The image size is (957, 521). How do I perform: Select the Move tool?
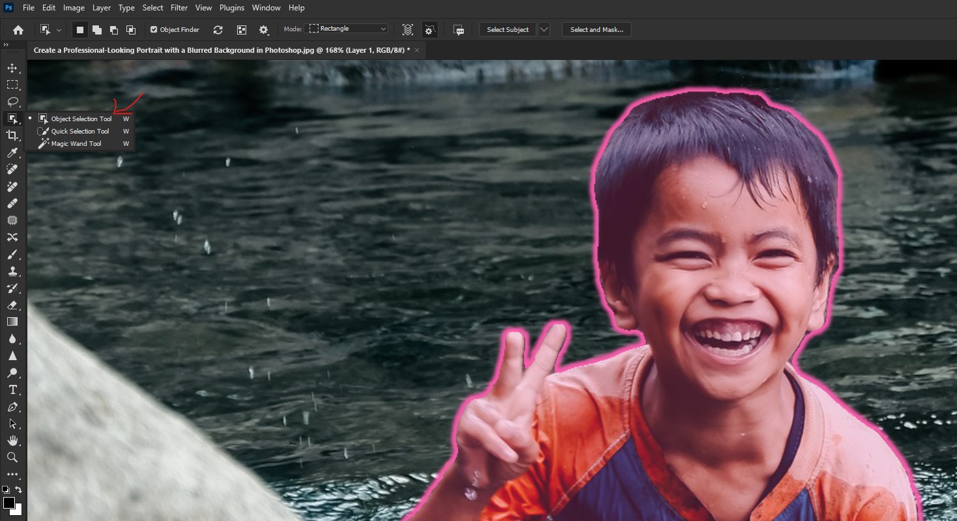pyautogui.click(x=12, y=68)
